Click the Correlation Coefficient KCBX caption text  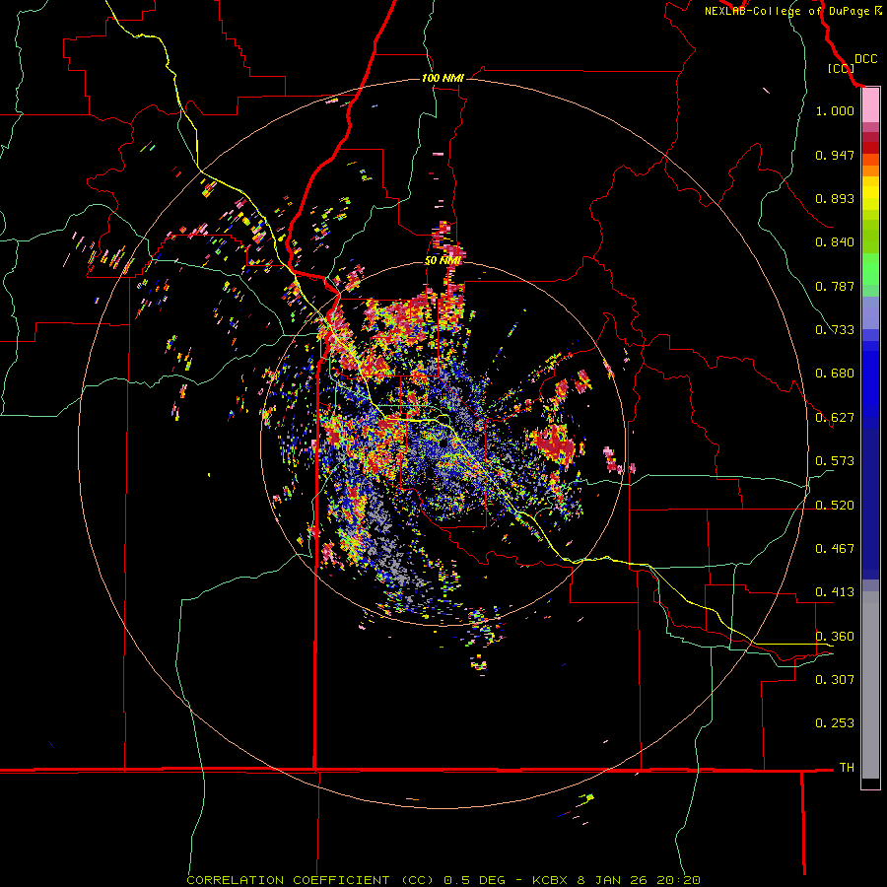click(x=443, y=880)
